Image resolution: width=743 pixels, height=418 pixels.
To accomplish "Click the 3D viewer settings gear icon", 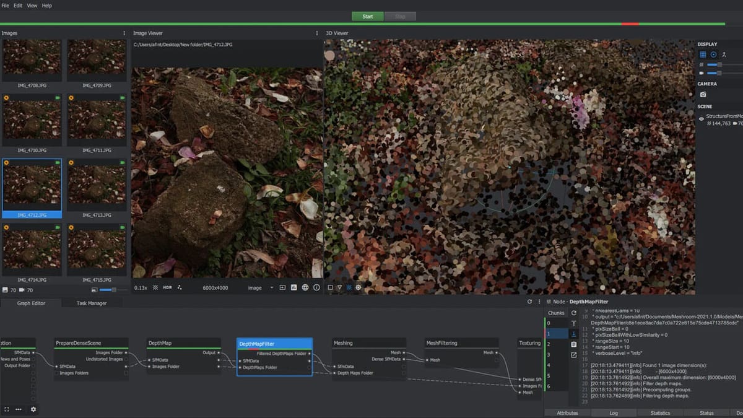I will [x=358, y=287].
